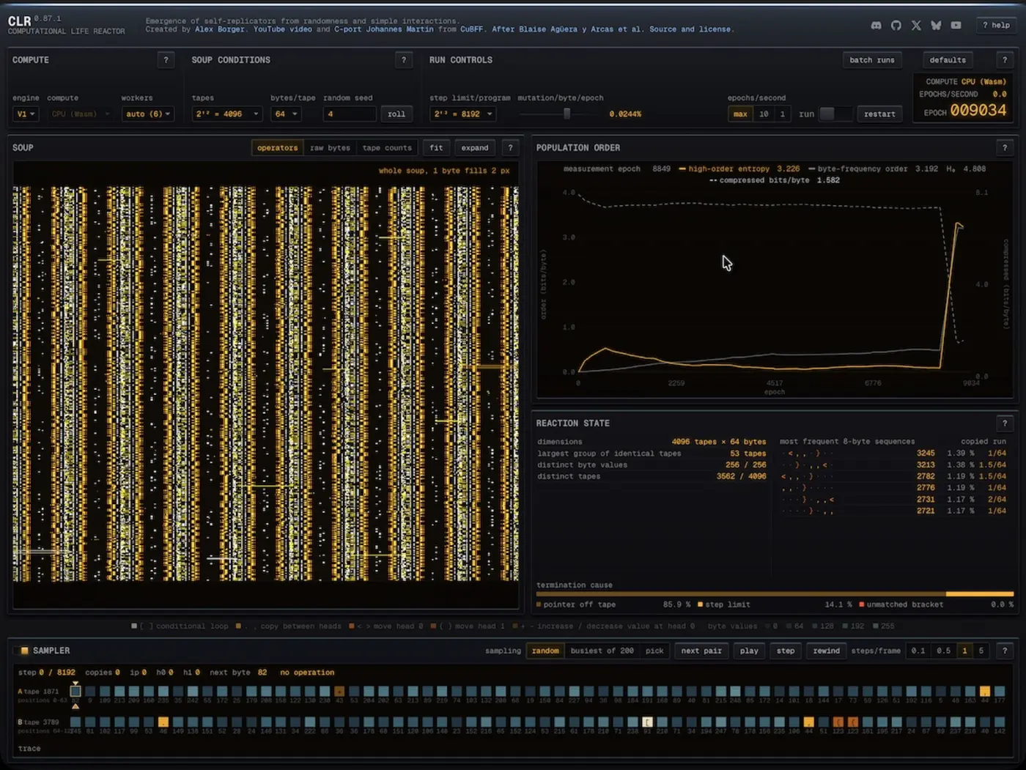Click the help button in header

tap(996, 25)
